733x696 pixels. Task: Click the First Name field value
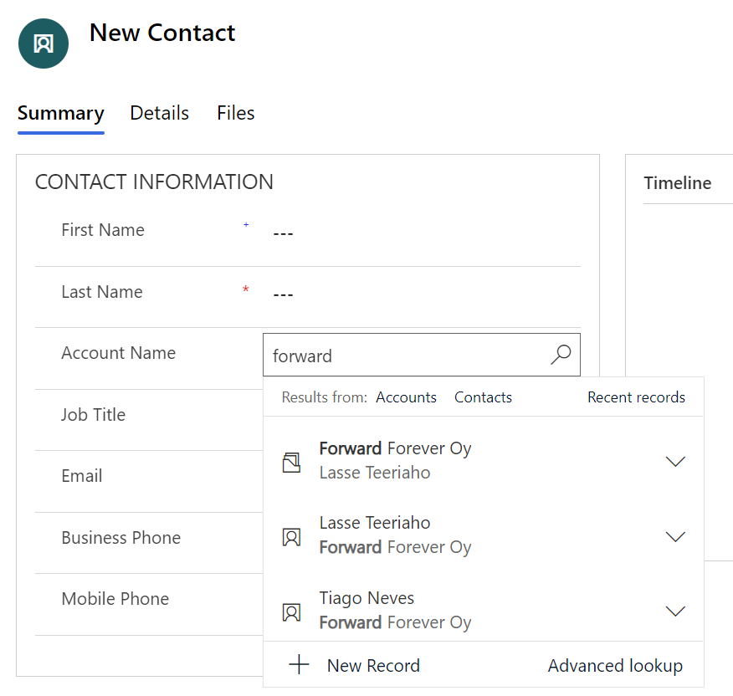click(x=283, y=233)
